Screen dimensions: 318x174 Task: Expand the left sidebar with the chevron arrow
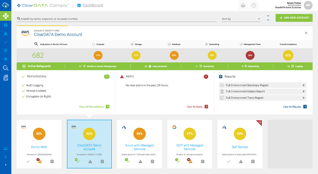(x=6, y=165)
